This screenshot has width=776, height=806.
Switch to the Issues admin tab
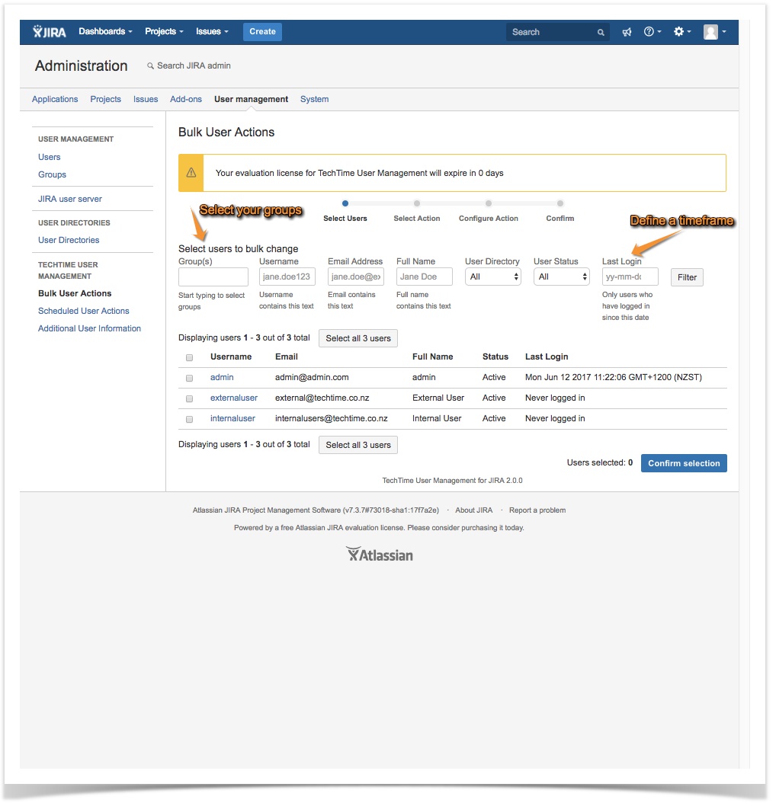(x=146, y=100)
